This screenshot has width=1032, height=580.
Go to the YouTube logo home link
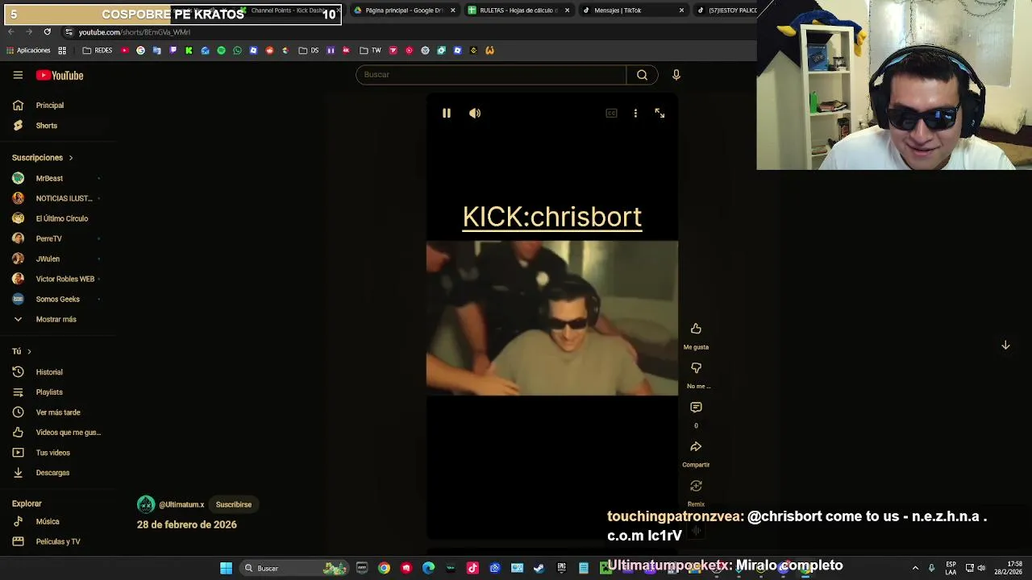60,75
